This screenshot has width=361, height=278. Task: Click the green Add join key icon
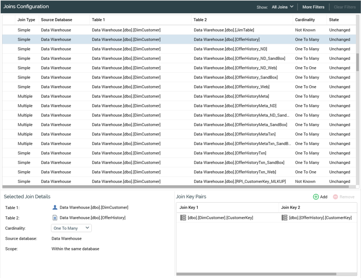pyautogui.click(x=316, y=197)
